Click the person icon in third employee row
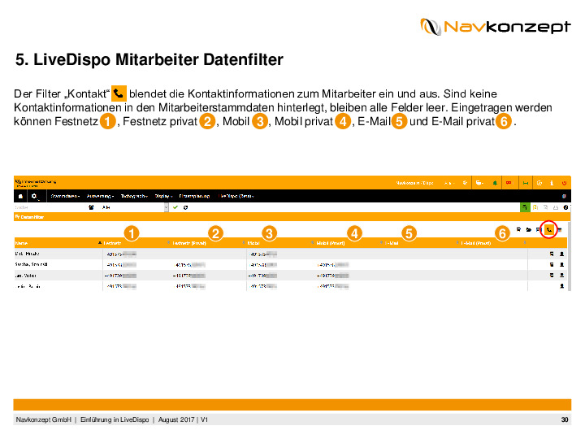 tap(562, 276)
